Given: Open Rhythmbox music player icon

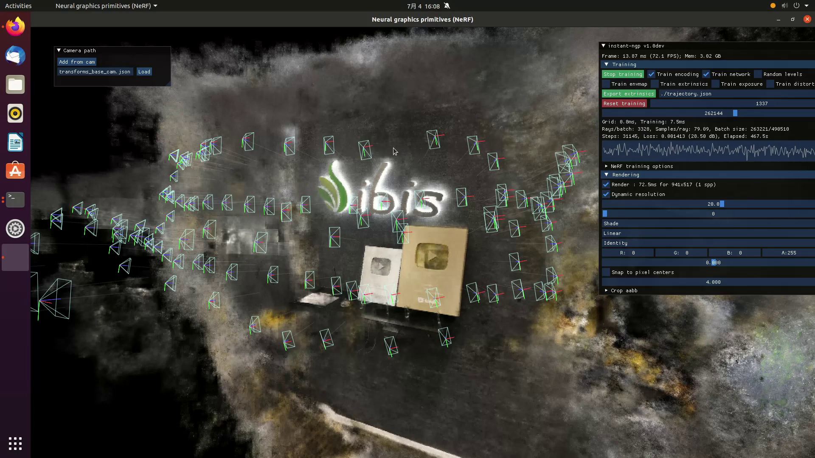Looking at the screenshot, I should tap(15, 113).
